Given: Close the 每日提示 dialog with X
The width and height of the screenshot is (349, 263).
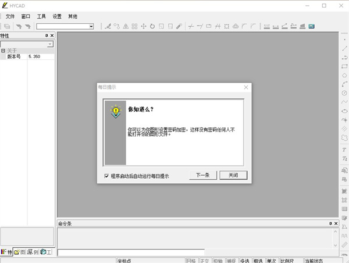Looking at the screenshot, I should click(x=246, y=87).
